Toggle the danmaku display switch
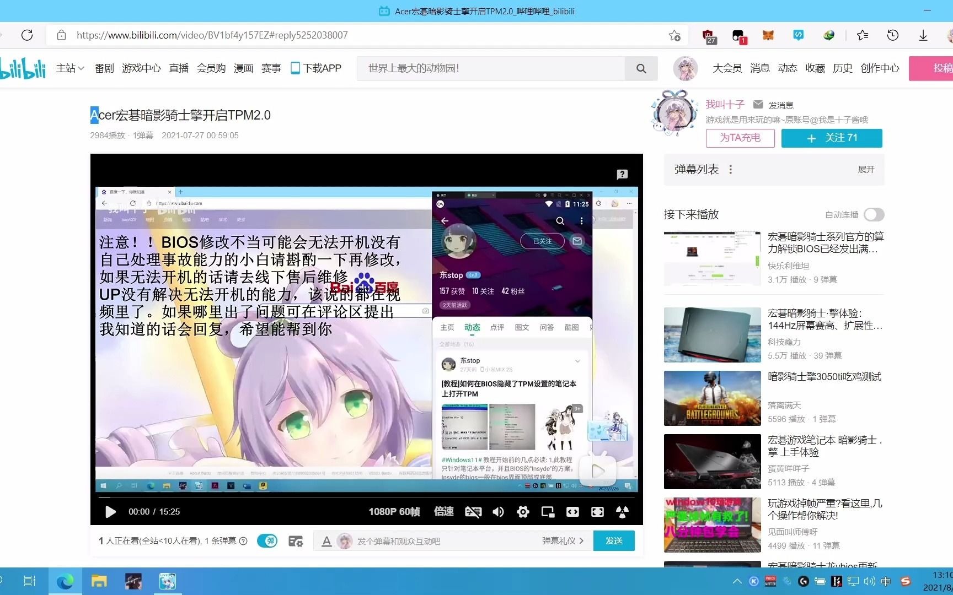This screenshot has height=595, width=953. click(x=267, y=541)
